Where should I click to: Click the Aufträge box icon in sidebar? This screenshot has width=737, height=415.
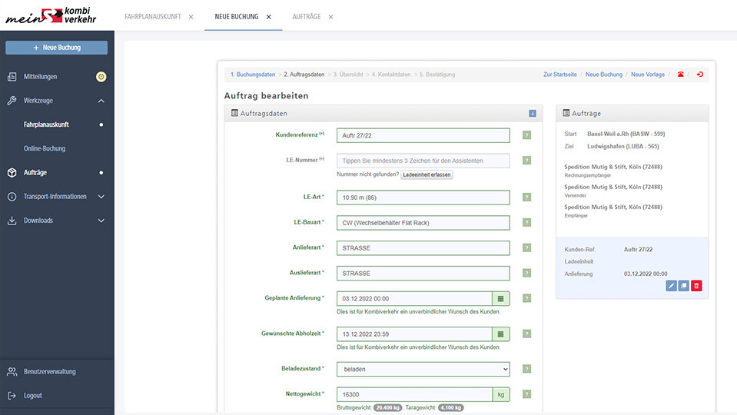(x=12, y=172)
